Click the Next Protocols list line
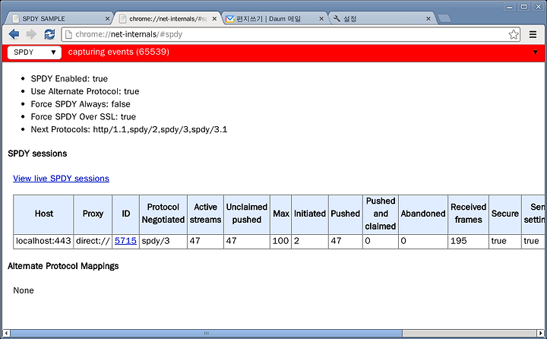547x339 pixels. click(129, 129)
